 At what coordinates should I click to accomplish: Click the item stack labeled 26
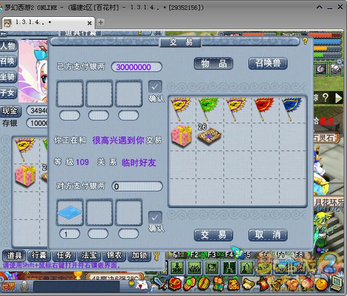[x=209, y=136]
